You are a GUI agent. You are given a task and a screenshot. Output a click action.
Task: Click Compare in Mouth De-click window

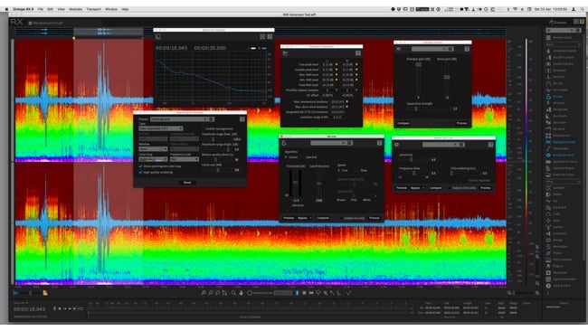coord(435,188)
